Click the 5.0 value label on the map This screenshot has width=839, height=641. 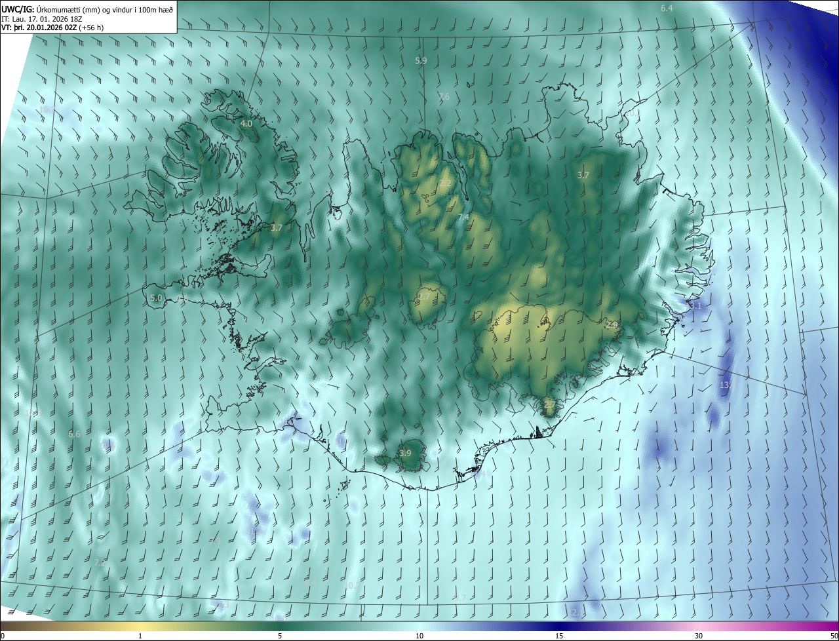coord(156,298)
